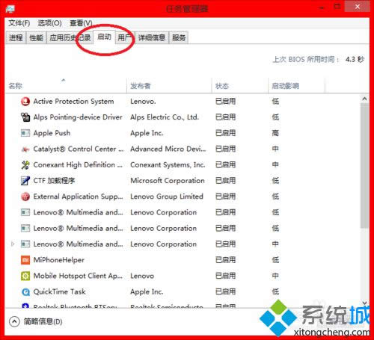Open the 文件(F) menu

(x=19, y=23)
